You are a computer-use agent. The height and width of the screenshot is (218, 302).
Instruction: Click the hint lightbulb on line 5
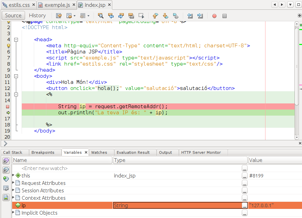tap(8, 46)
